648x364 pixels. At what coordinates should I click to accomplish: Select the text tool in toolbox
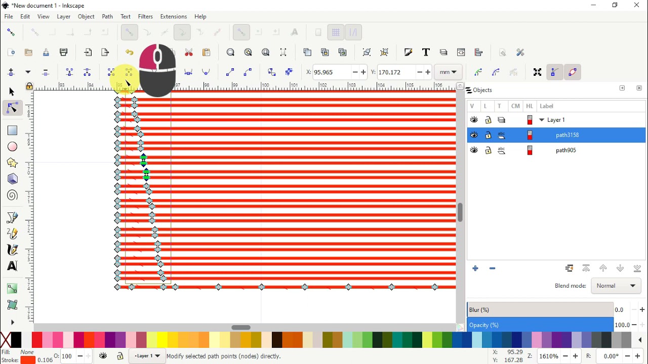[x=13, y=267]
